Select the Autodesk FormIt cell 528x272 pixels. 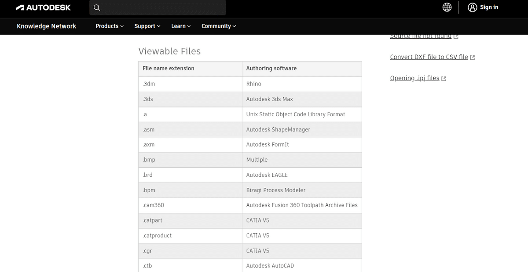coord(302,145)
